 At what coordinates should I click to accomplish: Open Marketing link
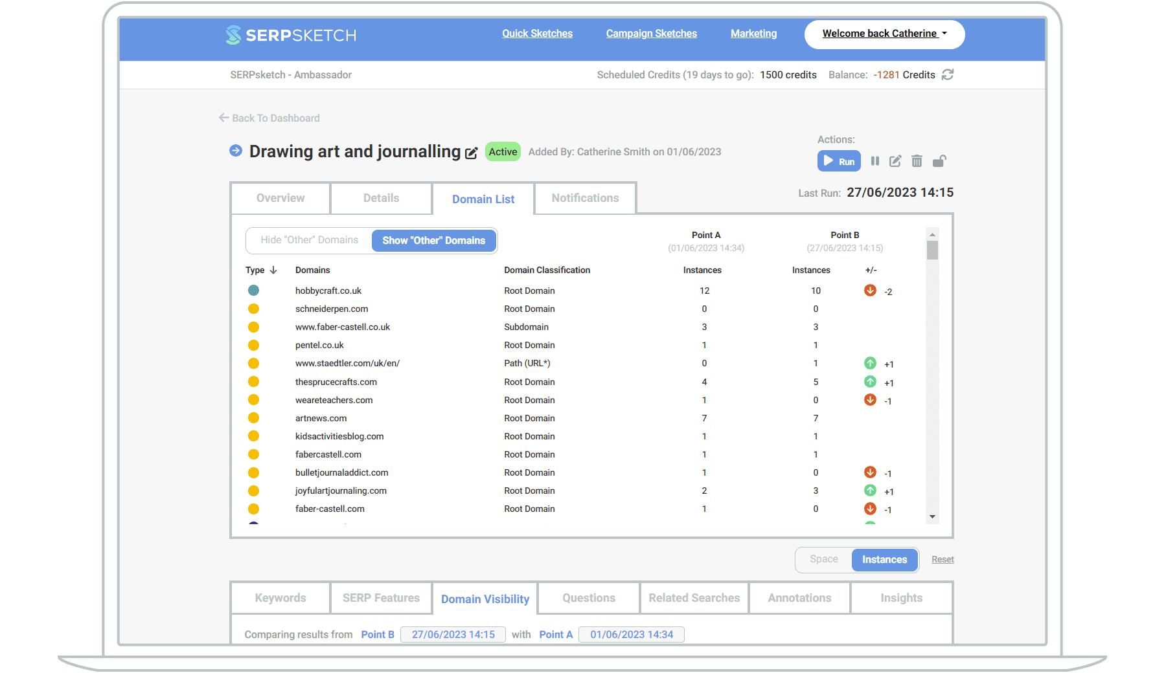click(753, 34)
